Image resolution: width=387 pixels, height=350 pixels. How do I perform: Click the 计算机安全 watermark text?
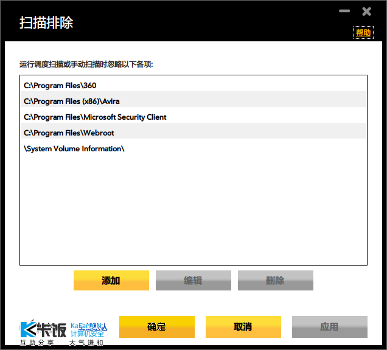88,334
